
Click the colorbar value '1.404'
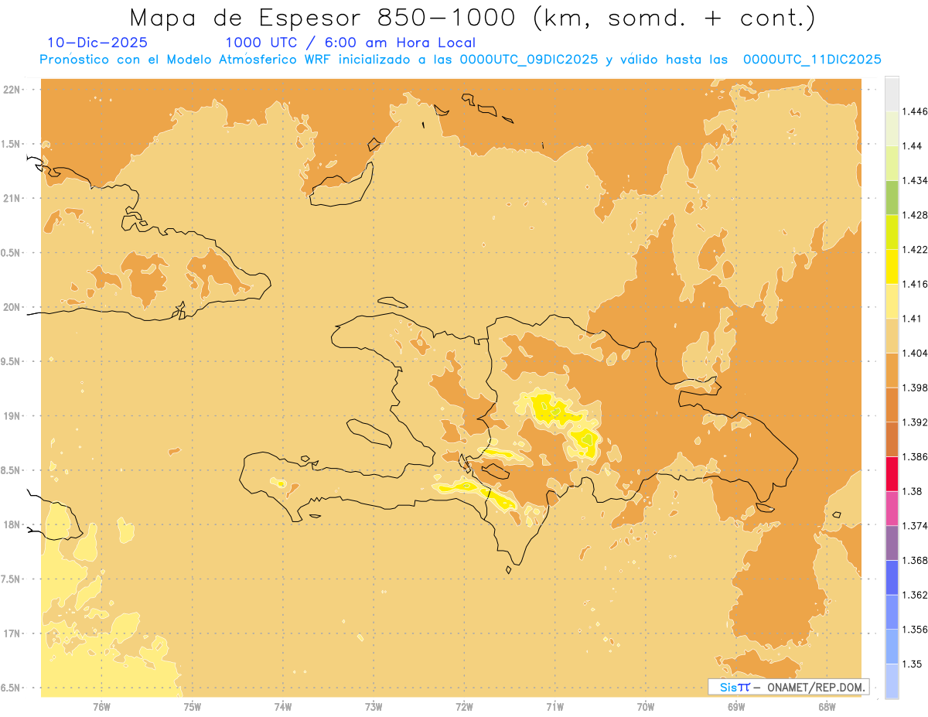[x=916, y=353]
